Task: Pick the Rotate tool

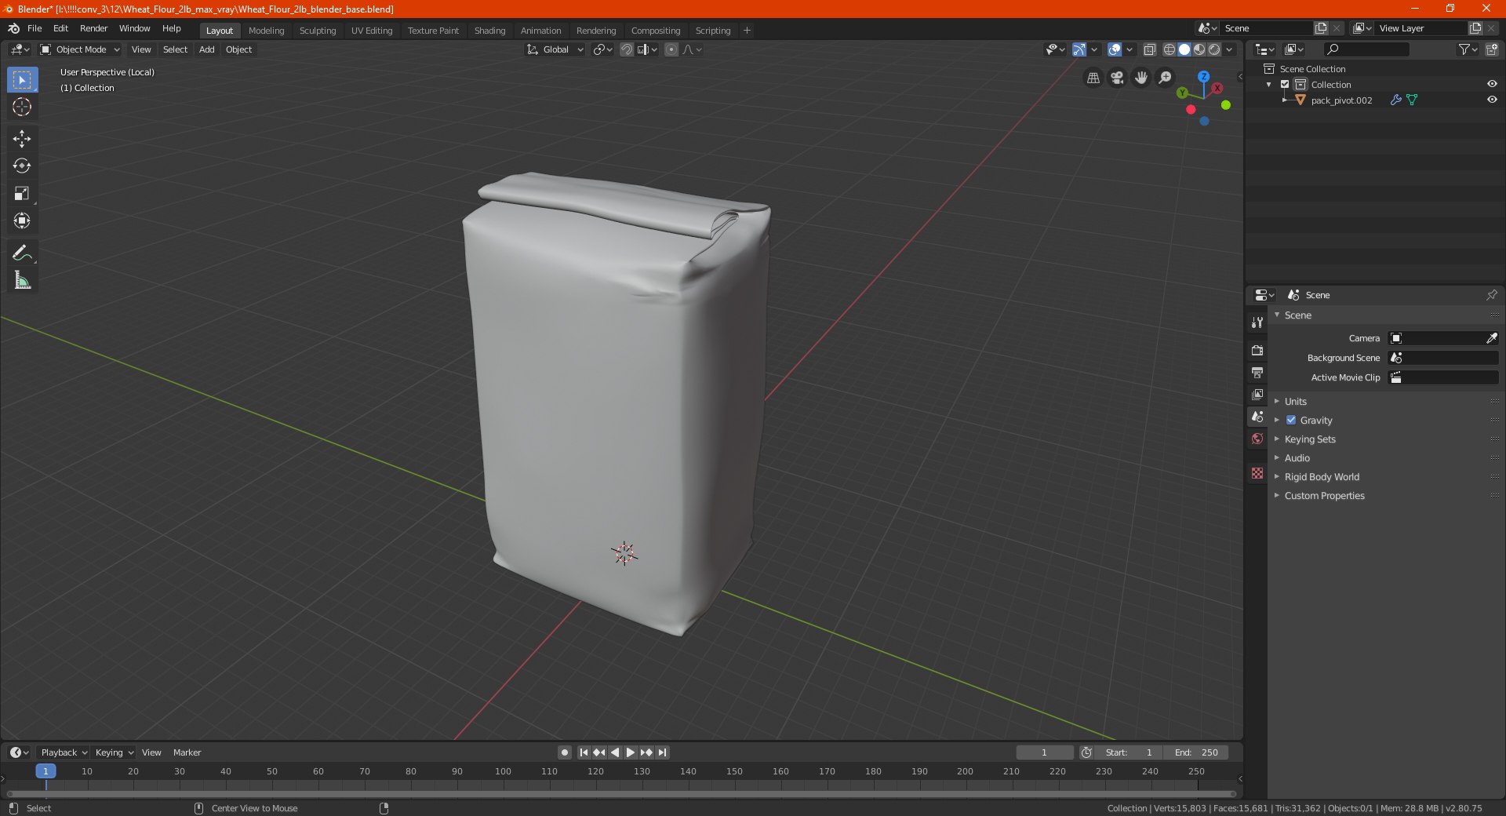Action: tap(22, 166)
